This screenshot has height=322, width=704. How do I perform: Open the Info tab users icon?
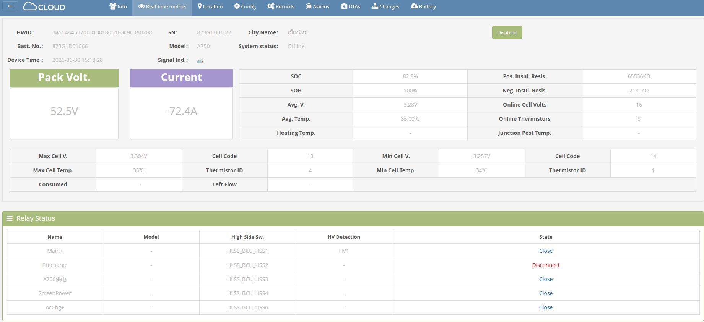(x=112, y=6)
